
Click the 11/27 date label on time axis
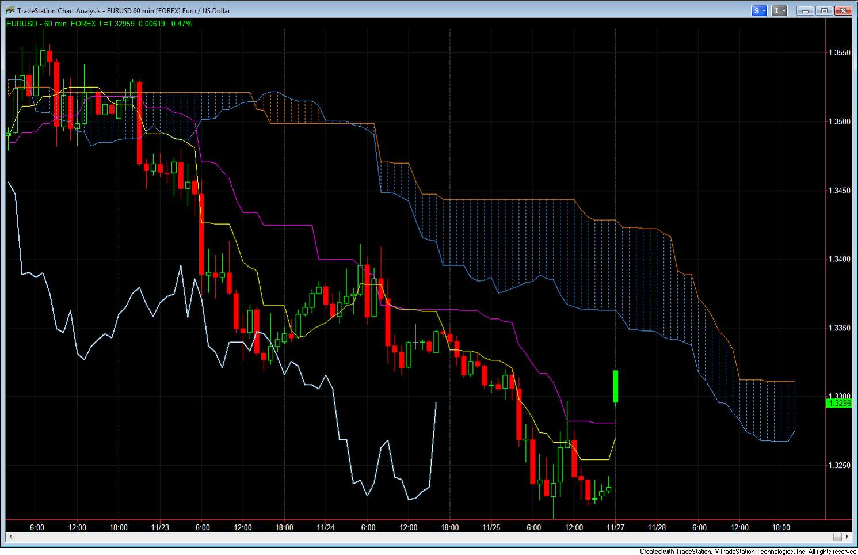pyautogui.click(x=615, y=527)
